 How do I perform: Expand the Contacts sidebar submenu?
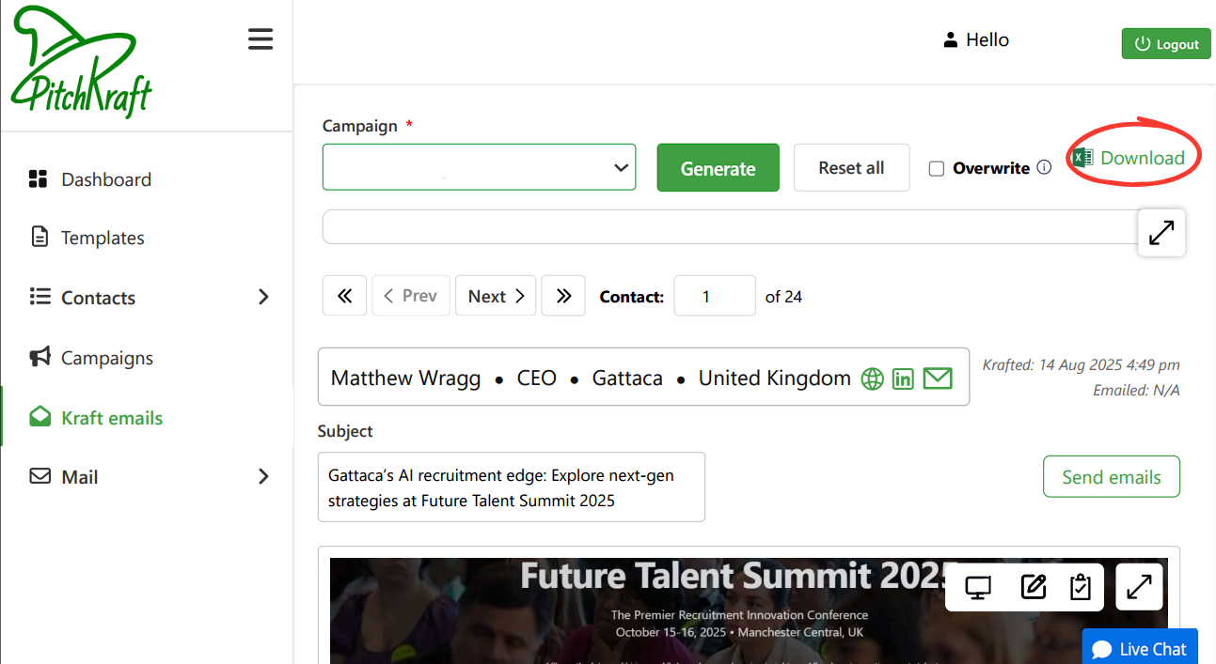click(262, 298)
